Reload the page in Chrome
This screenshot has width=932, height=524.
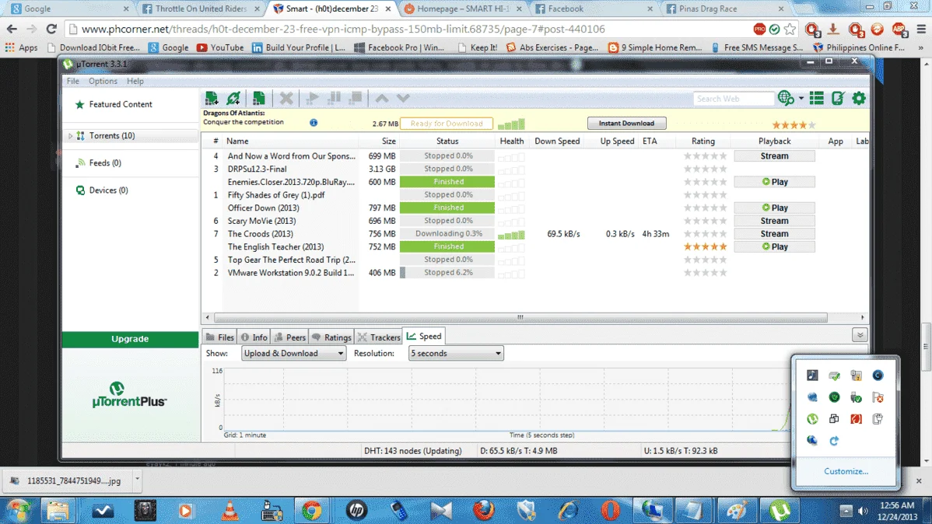pyautogui.click(x=51, y=29)
